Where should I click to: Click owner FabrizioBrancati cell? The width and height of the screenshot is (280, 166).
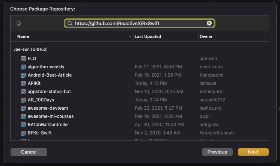(x=217, y=133)
